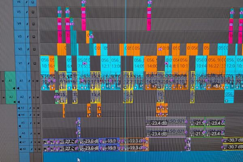Select the V6 track selector button
This screenshot has width=243, height=162.
pos(19,2)
